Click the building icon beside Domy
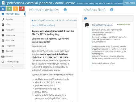Viewport: 136px width, 102px height. point(3,25)
